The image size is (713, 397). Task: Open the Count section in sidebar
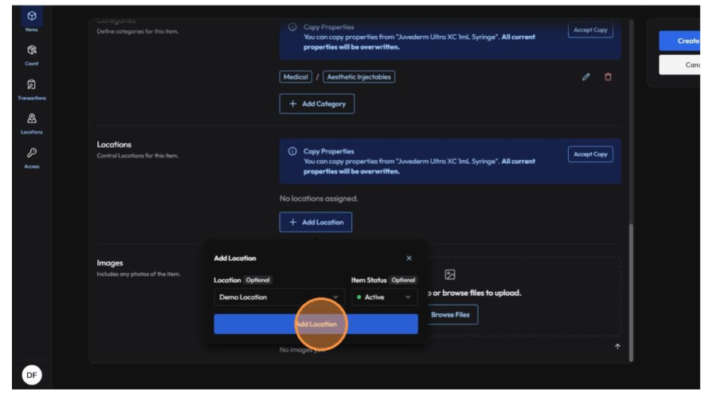[31, 55]
